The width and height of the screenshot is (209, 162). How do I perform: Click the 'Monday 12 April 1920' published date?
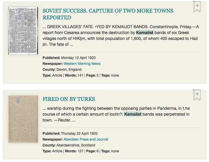coord(78,58)
